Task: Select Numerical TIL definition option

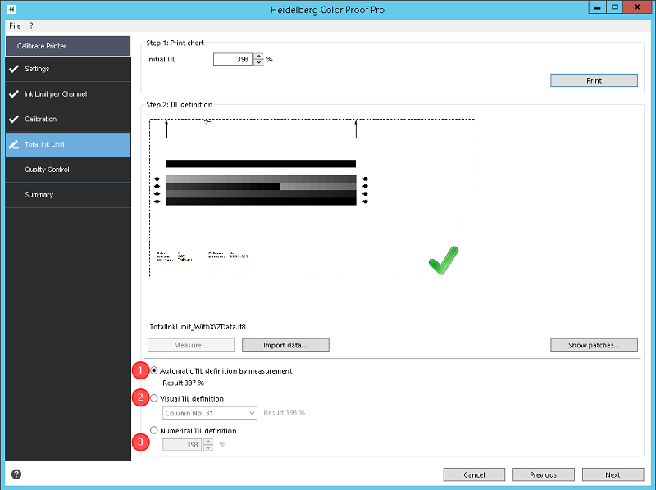Action: click(x=154, y=430)
